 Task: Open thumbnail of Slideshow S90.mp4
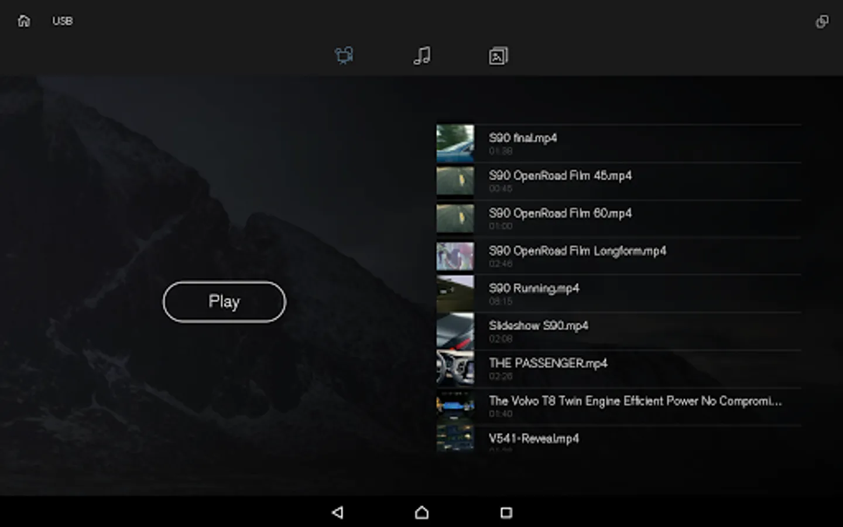455,331
